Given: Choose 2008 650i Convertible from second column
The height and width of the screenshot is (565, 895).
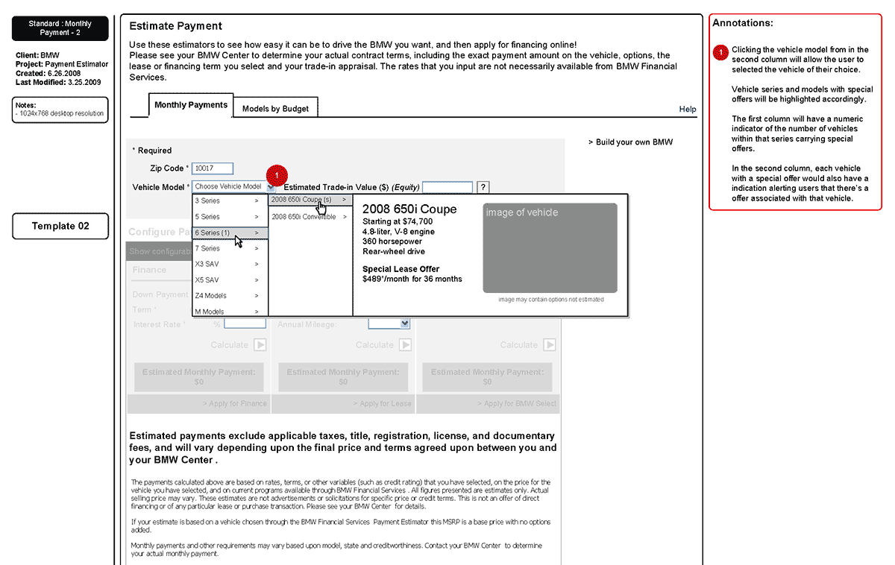Looking at the screenshot, I should 309,217.
